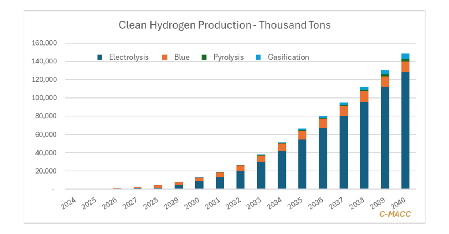Click the orange Blue segment of the 2040 bar
The image size is (449, 234).
pos(405,66)
